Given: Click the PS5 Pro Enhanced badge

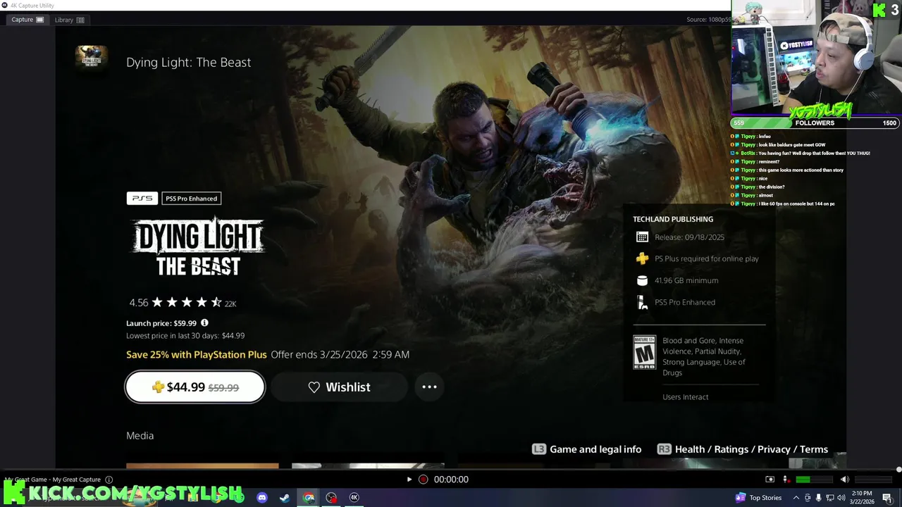Looking at the screenshot, I should coord(192,199).
